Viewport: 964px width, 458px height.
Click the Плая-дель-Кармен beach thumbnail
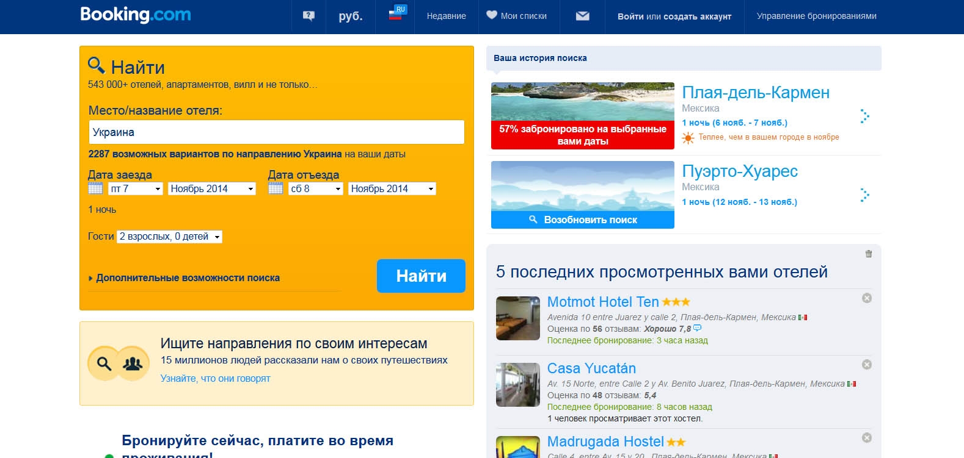(x=583, y=101)
